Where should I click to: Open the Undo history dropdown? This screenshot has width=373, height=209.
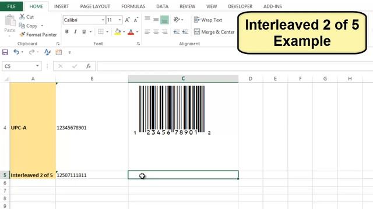click(22, 52)
